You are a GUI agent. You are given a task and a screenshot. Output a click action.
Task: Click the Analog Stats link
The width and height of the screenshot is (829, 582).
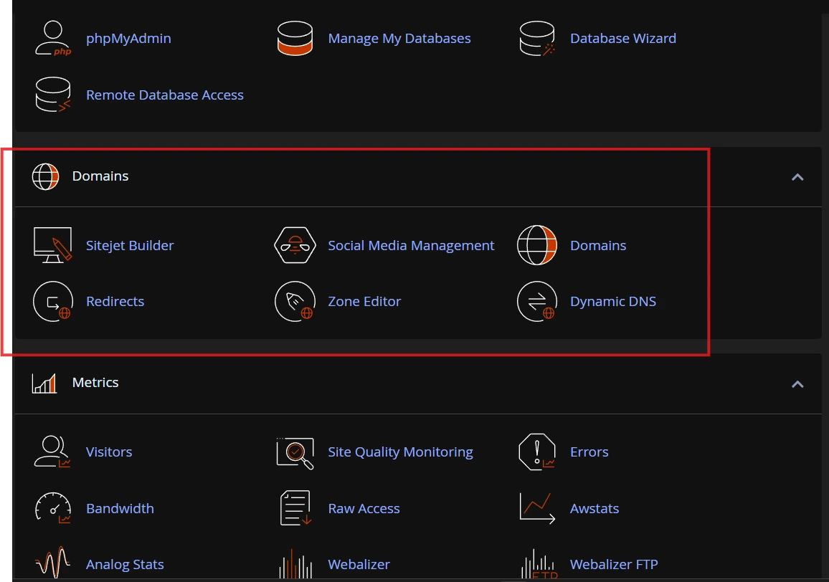click(x=125, y=565)
